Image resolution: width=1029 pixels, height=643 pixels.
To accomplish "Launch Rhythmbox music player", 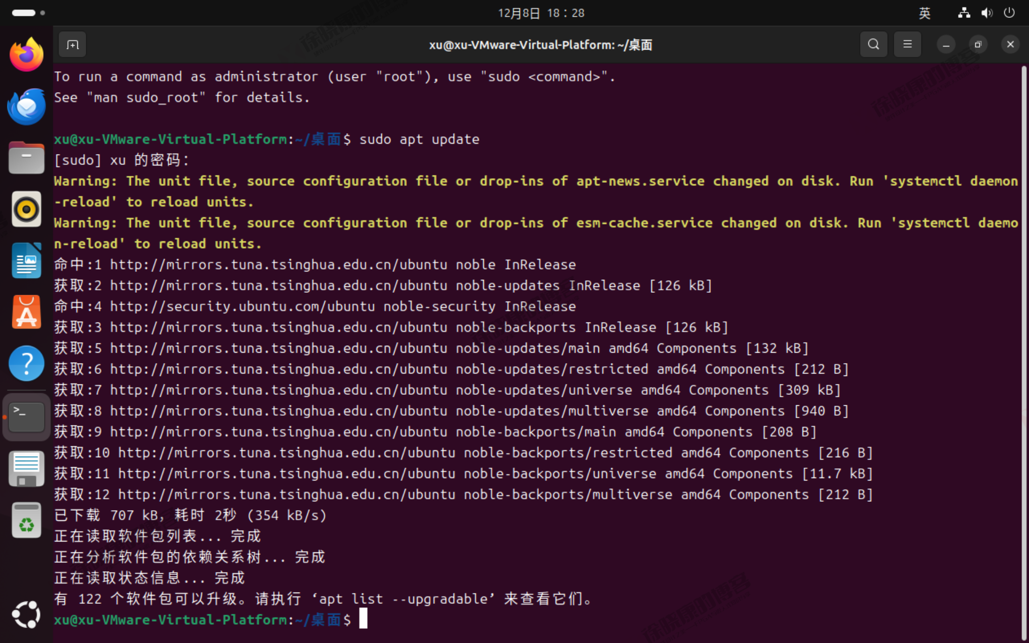I will pos(26,209).
